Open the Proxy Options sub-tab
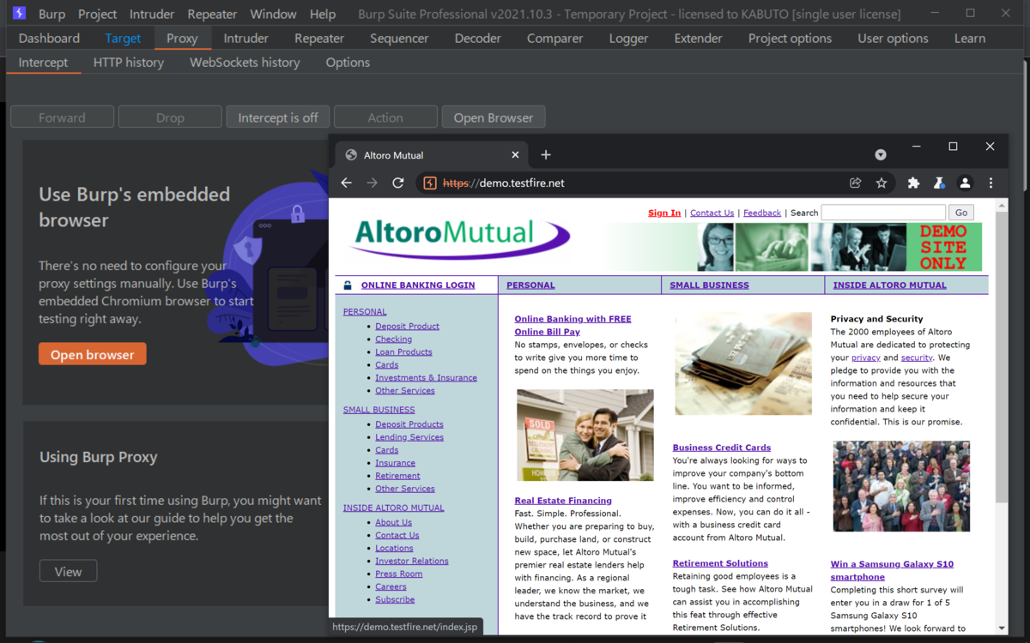Viewport: 1030px width, 643px height. coord(348,63)
